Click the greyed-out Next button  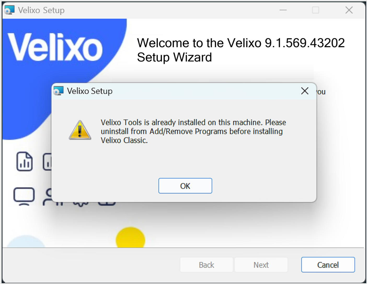point(261,265)
